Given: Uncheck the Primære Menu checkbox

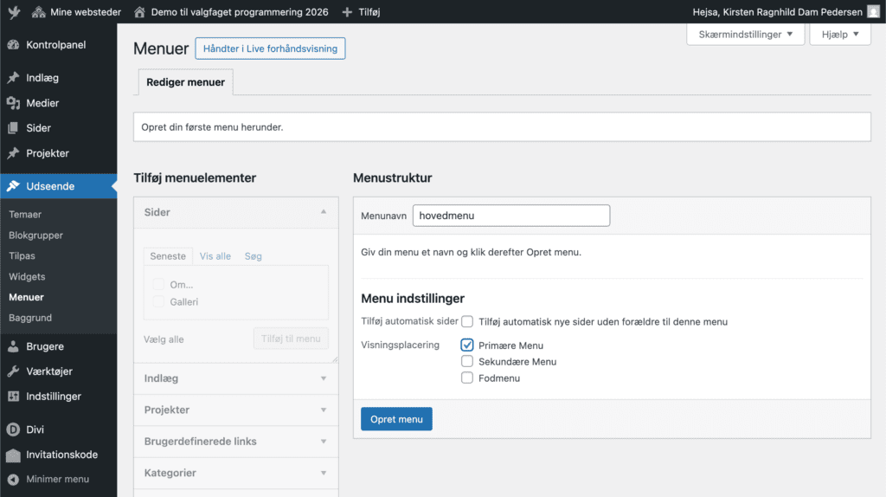Looking at the screenshot, I should (x=467, y=345).
